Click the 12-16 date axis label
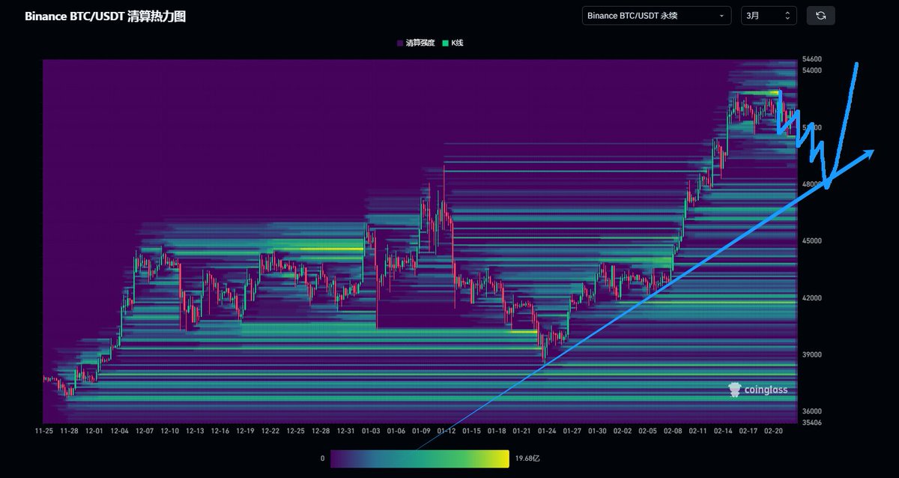The height and width of the screenshot is (478, 899). pos(220,431)
